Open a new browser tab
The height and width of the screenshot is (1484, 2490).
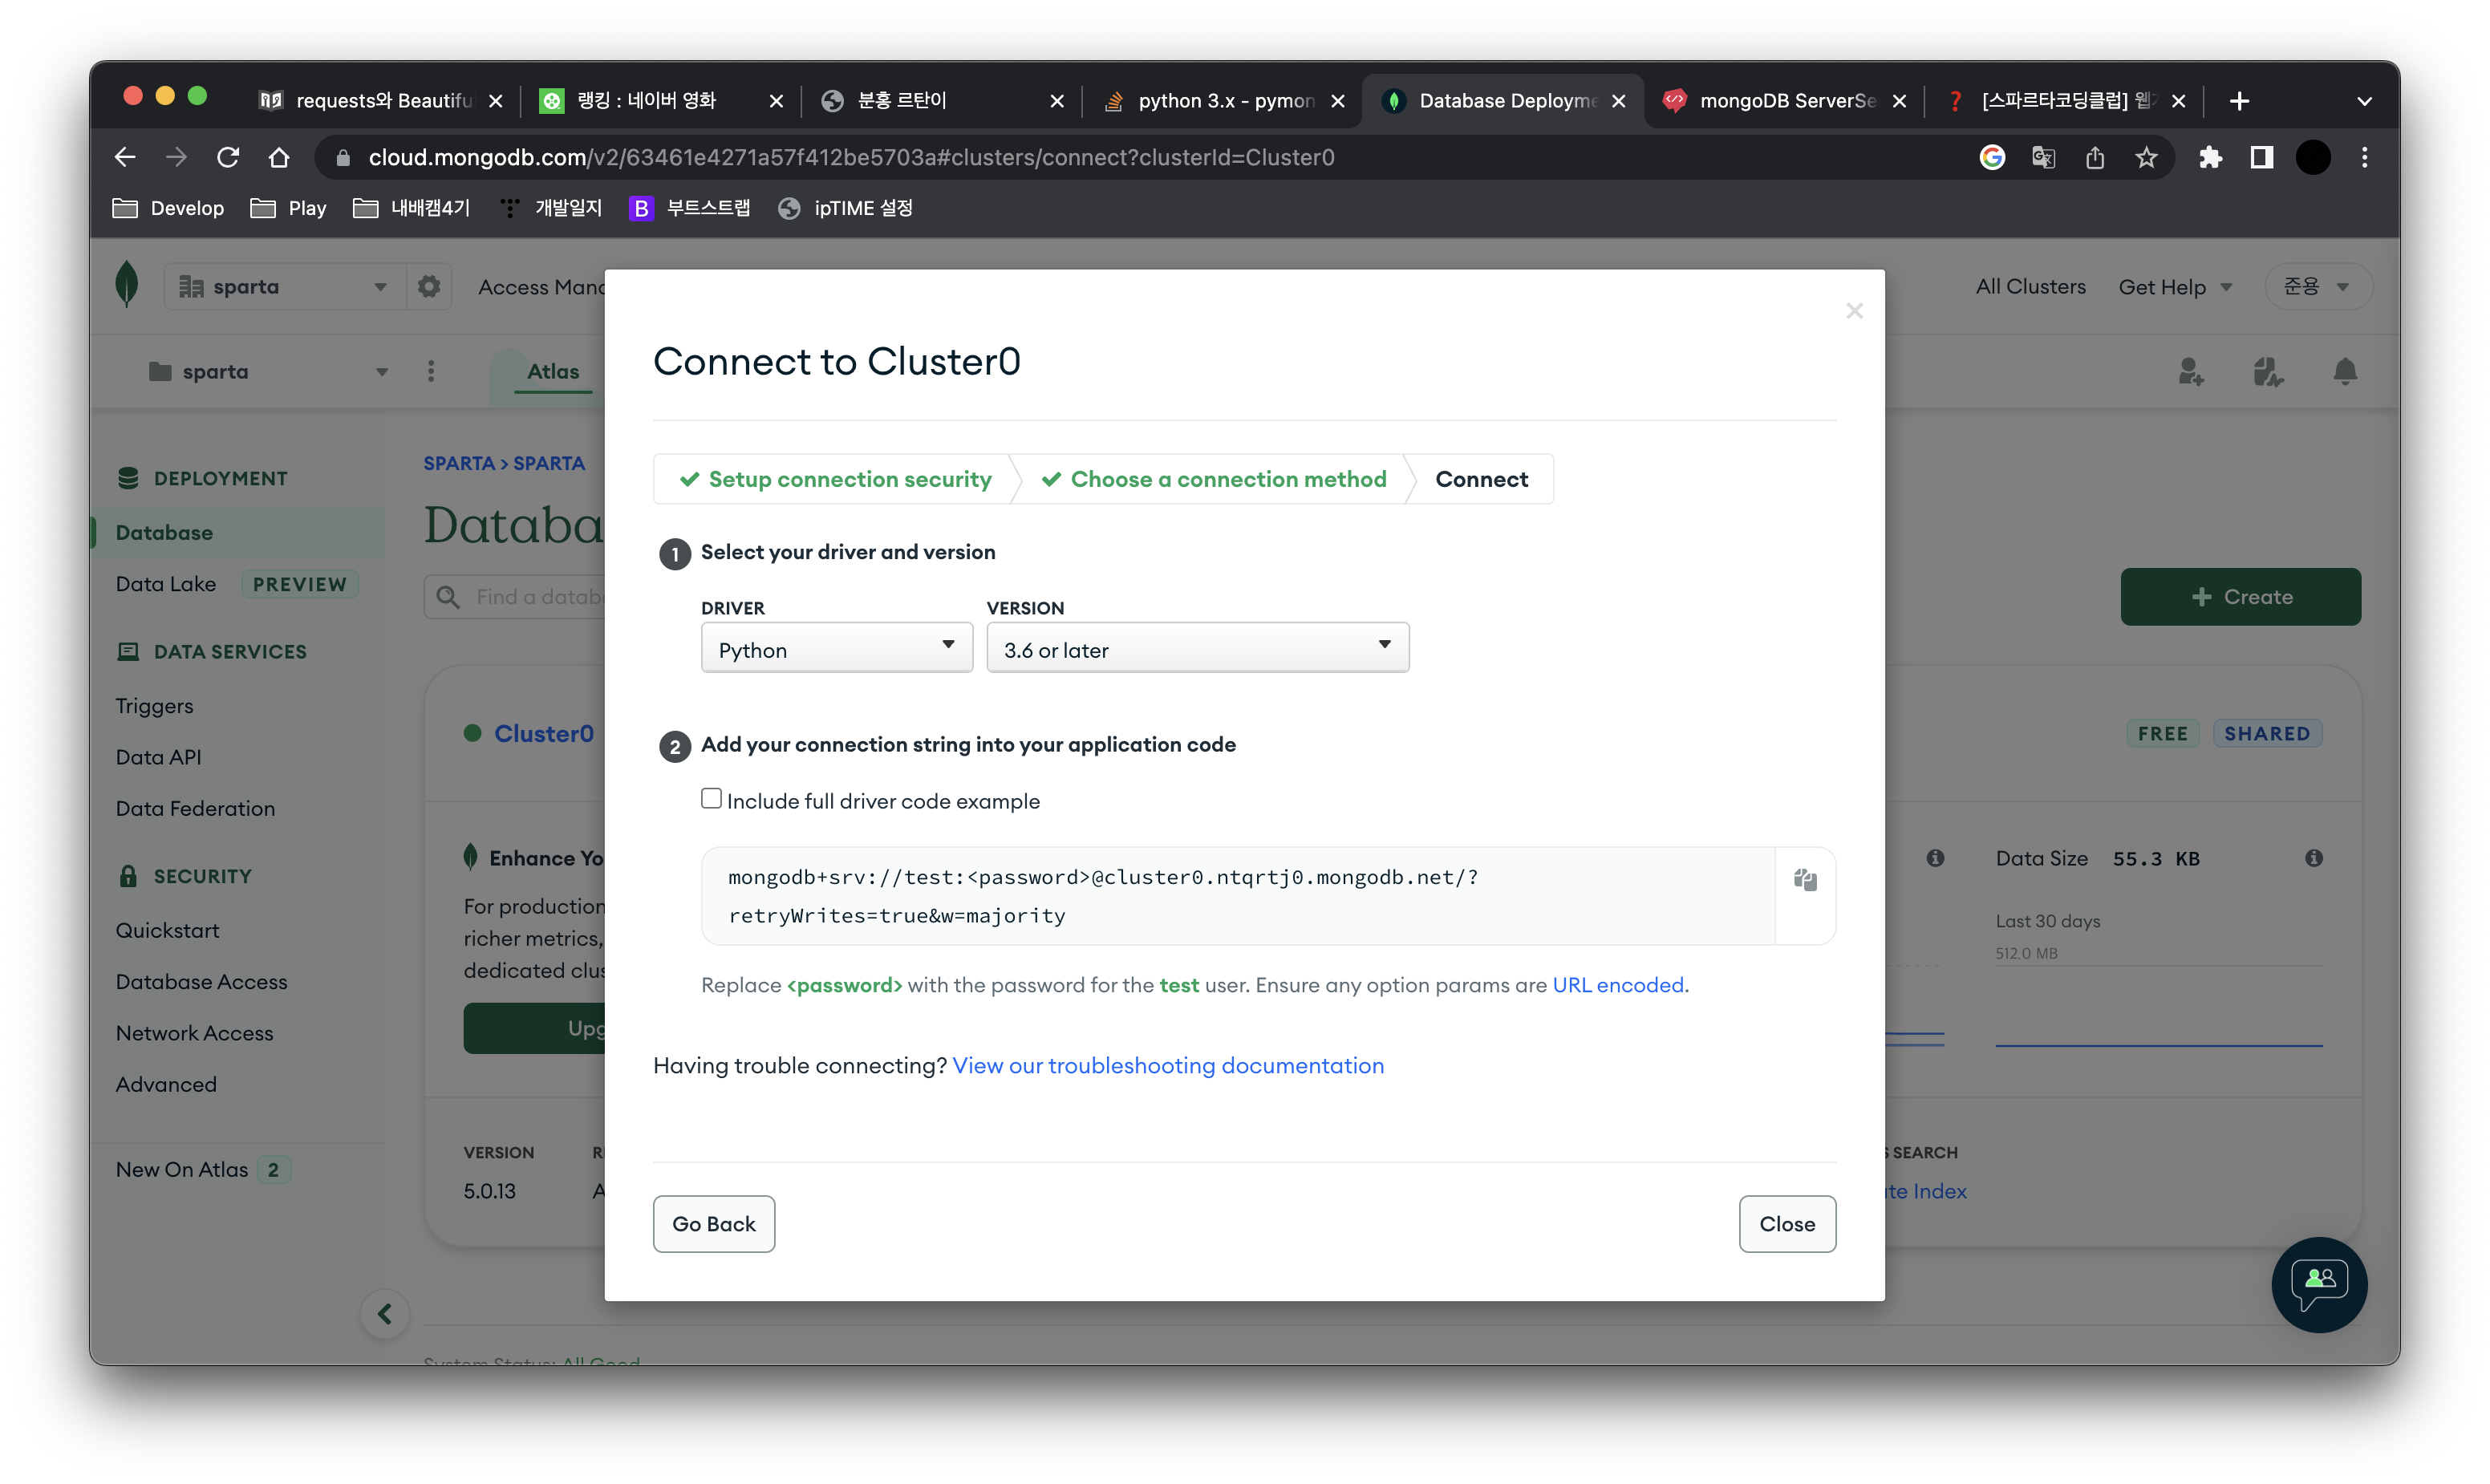pyautogui.click(x=2240, y=101)
